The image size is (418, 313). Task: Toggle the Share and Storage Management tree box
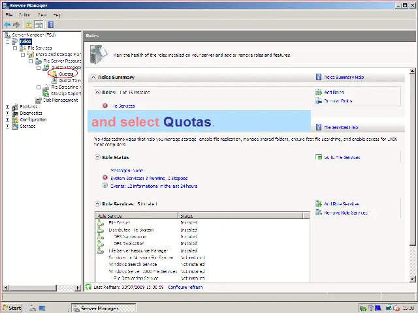(x=23, y=55)
